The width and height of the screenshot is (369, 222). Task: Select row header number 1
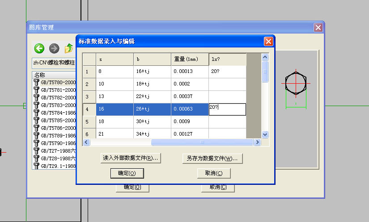click(x=89, y=72)
